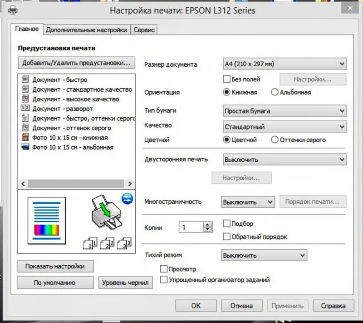Select "Книжная" orientation

pos(226,92)
